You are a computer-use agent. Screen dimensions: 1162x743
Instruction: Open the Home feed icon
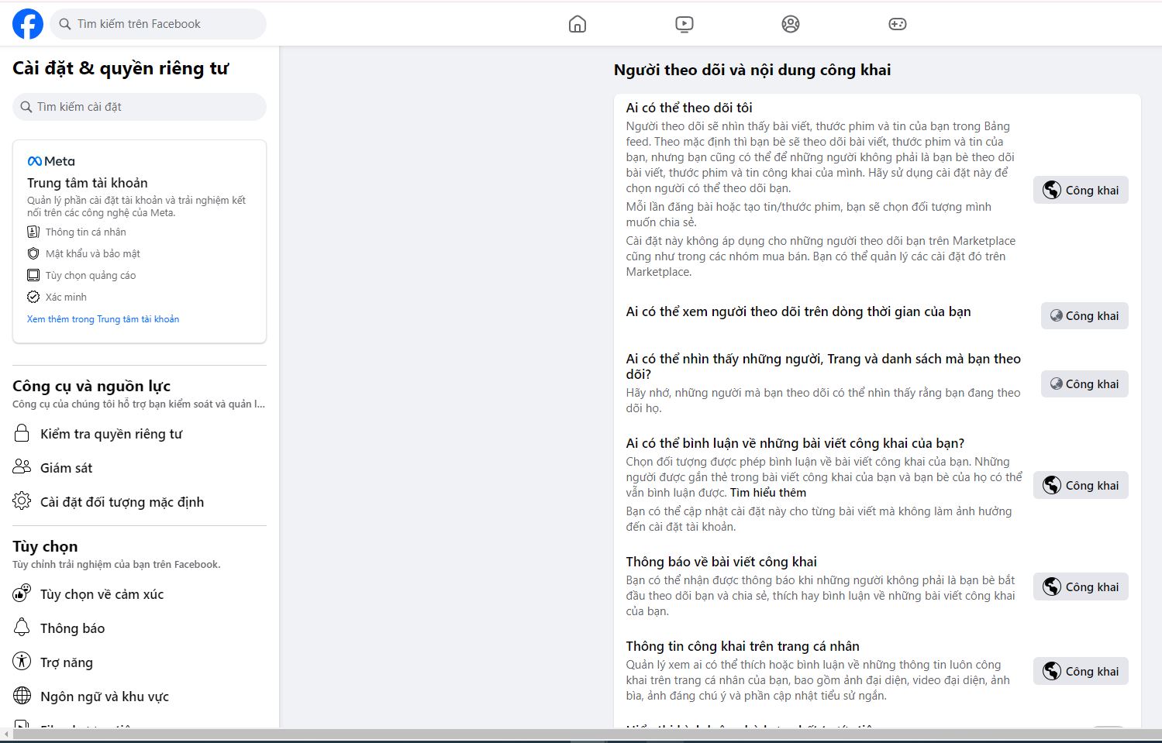(x=578, y=24)
